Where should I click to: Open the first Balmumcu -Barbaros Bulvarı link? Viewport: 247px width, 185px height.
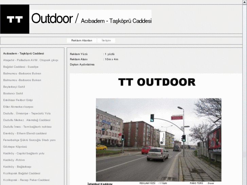pyautogui.click(x=22, y=73)
